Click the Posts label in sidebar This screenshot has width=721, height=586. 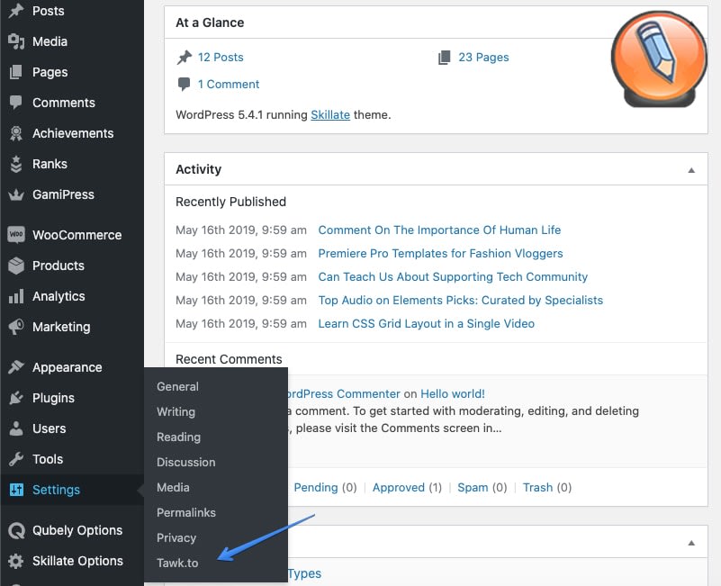click(x=49, y=11)
